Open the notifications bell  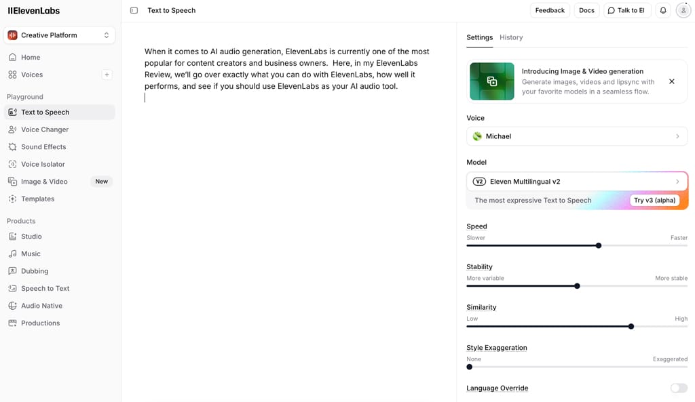coord(663,10)
